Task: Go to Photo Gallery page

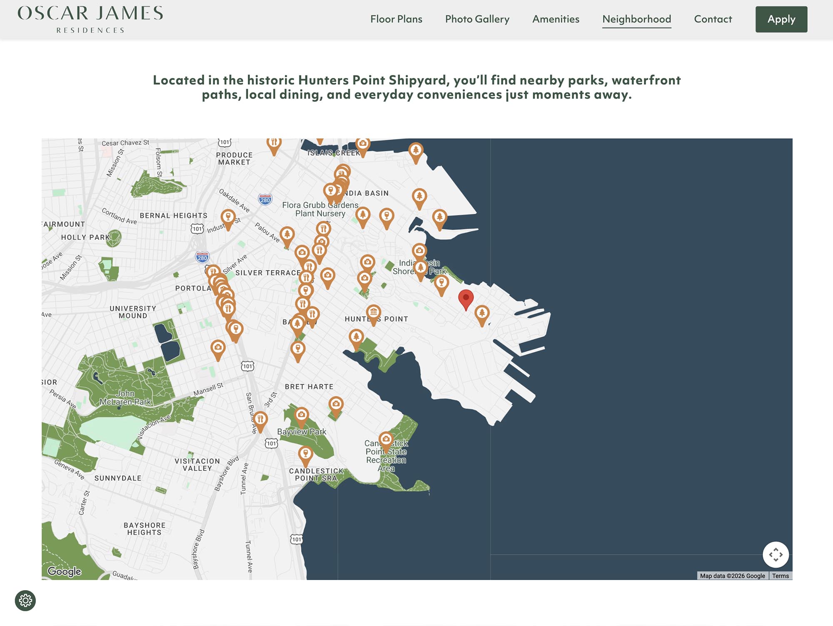Action: [x=477, y=19]
